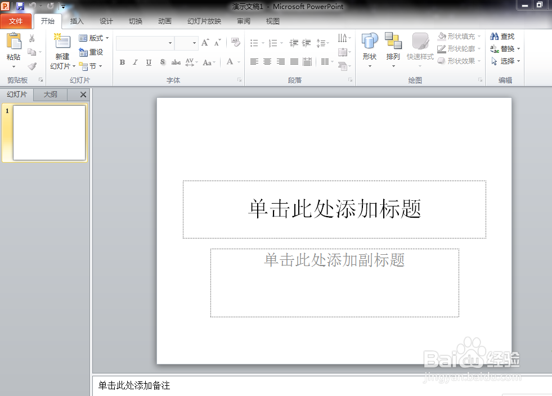The height and width of the screenshot is (396, 552).
Task: Toggle numbered list formatting
Action: pos(273,42)
